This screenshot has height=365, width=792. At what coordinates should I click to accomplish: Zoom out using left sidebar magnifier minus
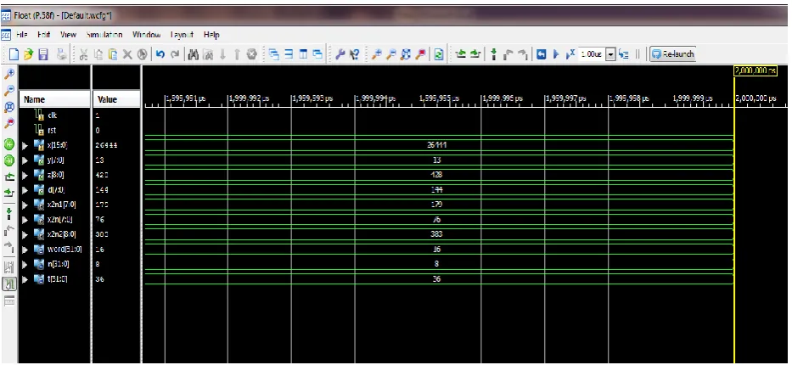click(8, 90)
